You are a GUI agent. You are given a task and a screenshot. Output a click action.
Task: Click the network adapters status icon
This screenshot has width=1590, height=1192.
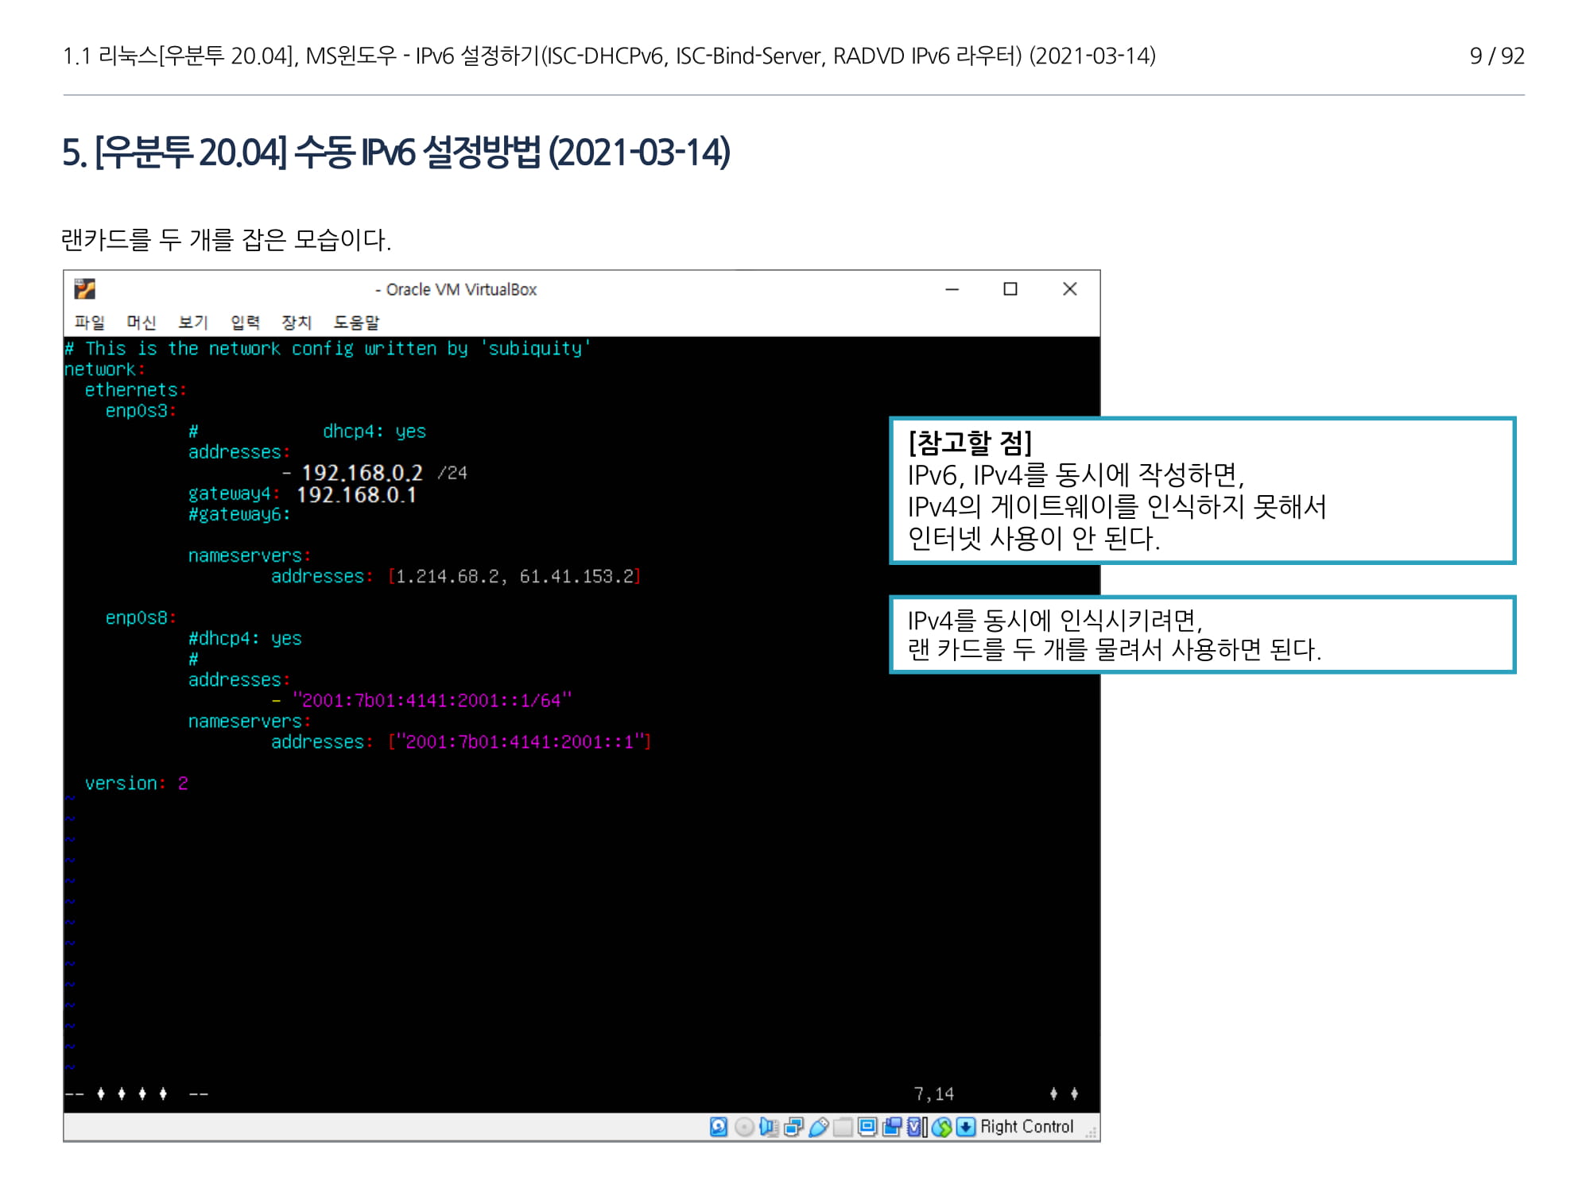click(x=793, y=1127)
